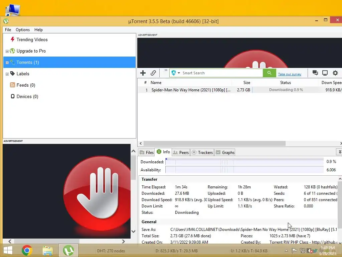Open the Options menu

click(23, 30)
